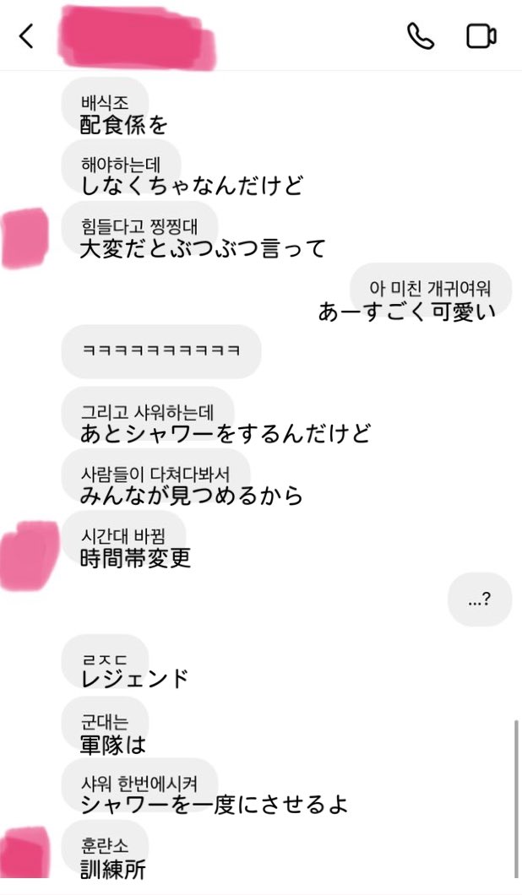Viewport: 522px width, 895px height.
Task: Select the 그리고 샤워하는데 message bubble
Action: (x=148, y=413)
